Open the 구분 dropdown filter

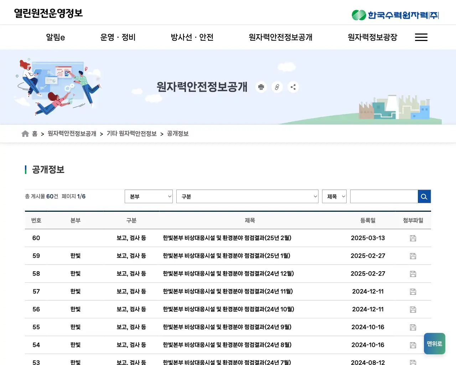point(247,196)
